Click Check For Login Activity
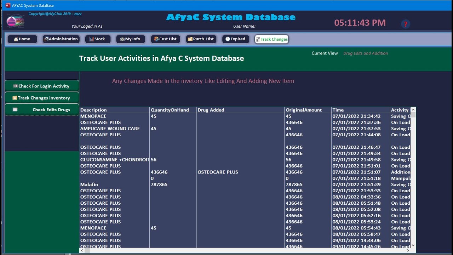The width and height of the screenshot is (453, 255). (x=42, y=86)
